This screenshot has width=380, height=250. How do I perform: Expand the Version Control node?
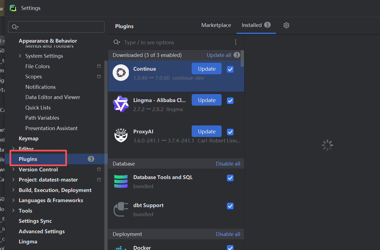pyautogui.click(x=13, y=169)
